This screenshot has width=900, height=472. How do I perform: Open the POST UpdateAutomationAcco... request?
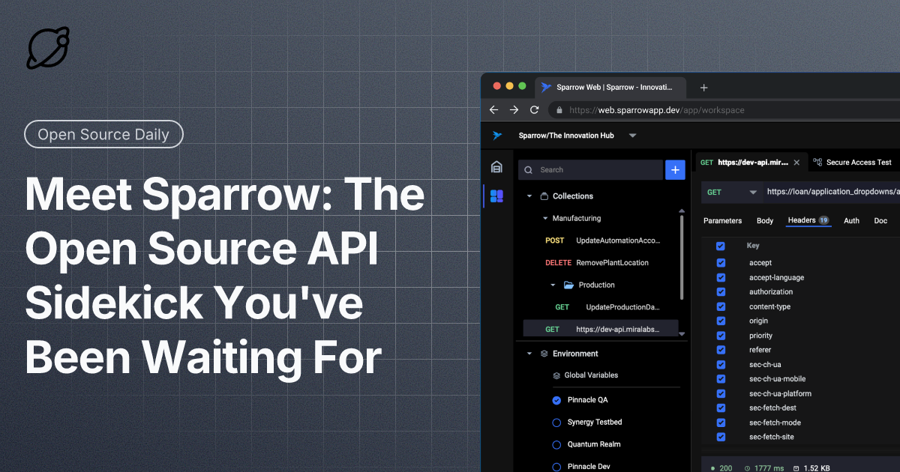[x=602, y=240]
